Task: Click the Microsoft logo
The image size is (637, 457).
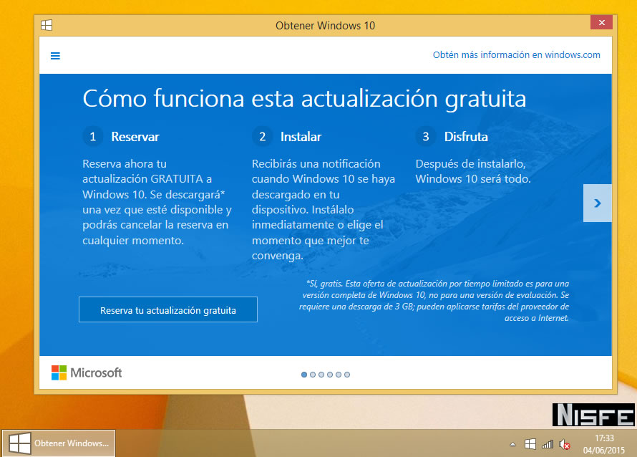Action: click(87, 372)
